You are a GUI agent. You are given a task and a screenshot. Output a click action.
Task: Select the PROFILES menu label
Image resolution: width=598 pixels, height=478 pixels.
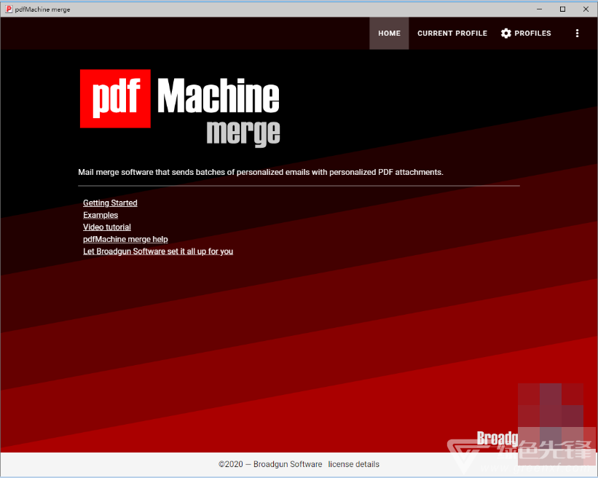click(x=532, y=34)
